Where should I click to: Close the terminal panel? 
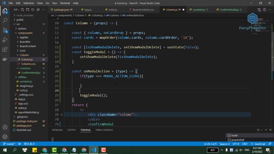(x=270, y=130)
